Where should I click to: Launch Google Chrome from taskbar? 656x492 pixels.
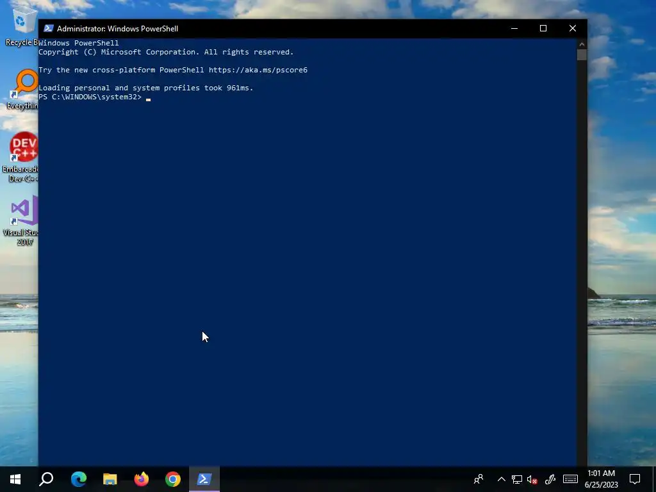coord(173,479)
